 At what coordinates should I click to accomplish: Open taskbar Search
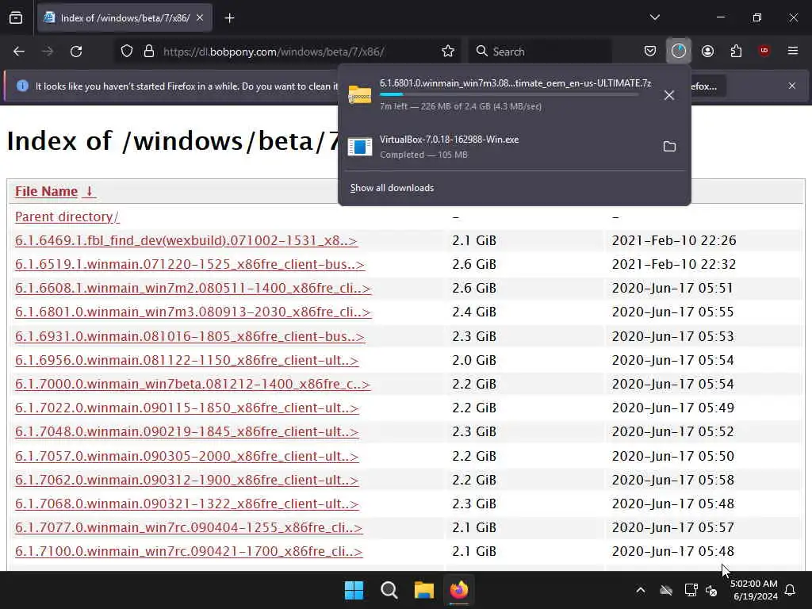(389, 590)
